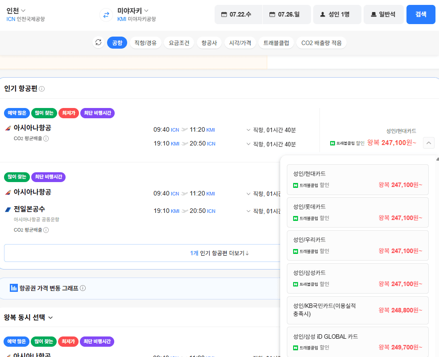This screenshot has height=357, width=439.
Task: Expand first flight 09:40 outbound details
Action: pos(248,130)
